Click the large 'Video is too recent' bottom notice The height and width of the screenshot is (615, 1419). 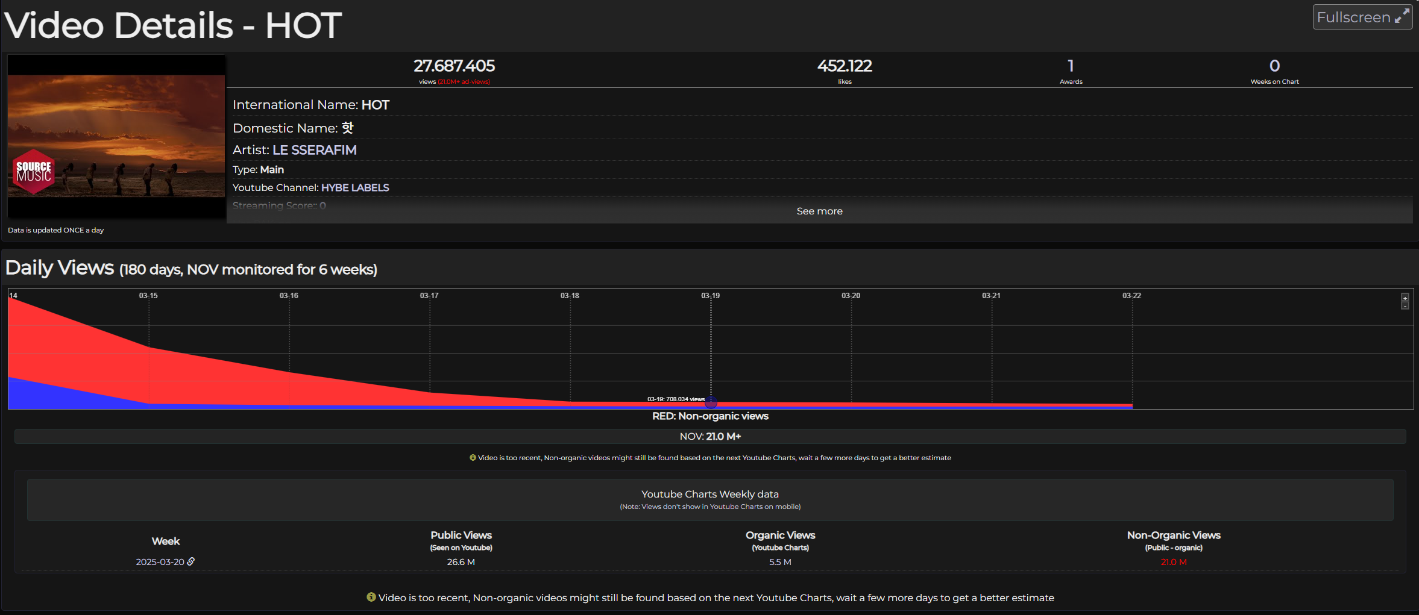710,598
